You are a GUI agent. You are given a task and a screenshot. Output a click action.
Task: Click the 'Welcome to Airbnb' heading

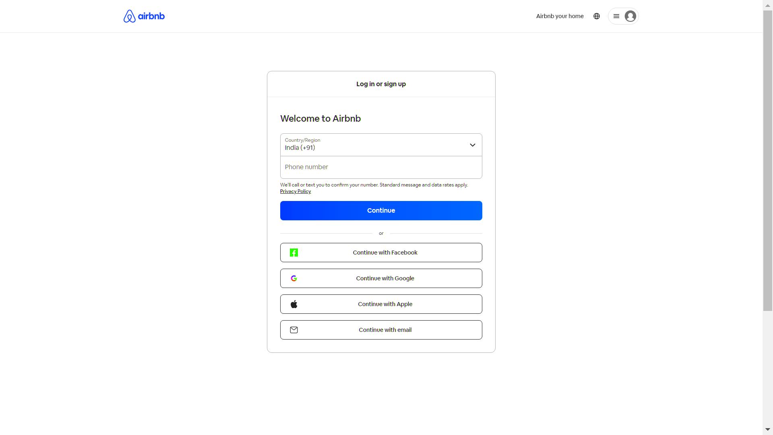coord(320,118)
